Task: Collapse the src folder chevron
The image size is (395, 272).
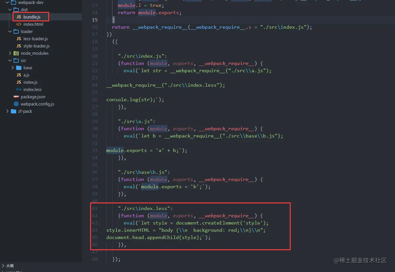Action: 10,60
